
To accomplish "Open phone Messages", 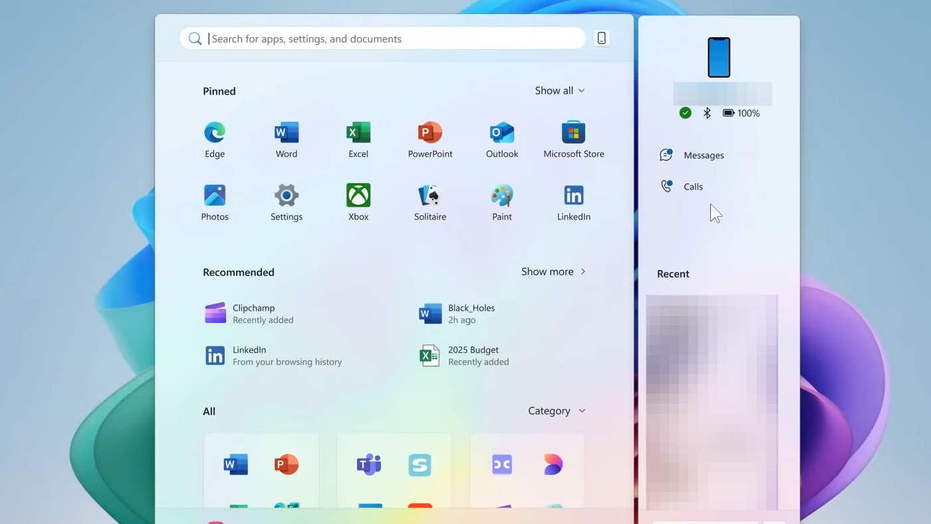I will point(692,155).
